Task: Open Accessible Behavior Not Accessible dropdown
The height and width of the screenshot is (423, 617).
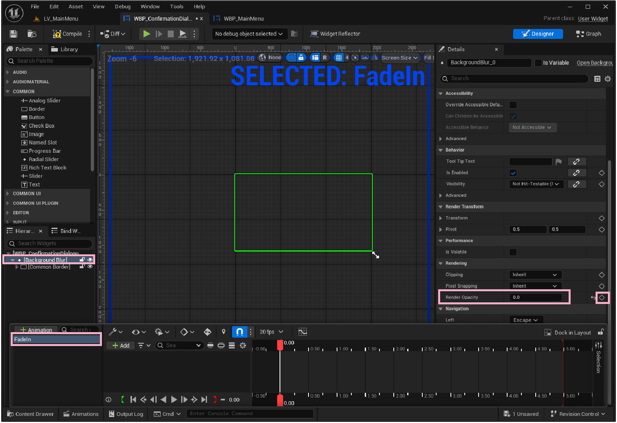Action: click(x=532, y=127)
